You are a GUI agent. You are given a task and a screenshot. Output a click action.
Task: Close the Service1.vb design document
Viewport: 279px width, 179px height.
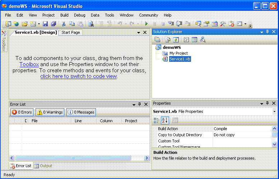(x=145, y=32)
